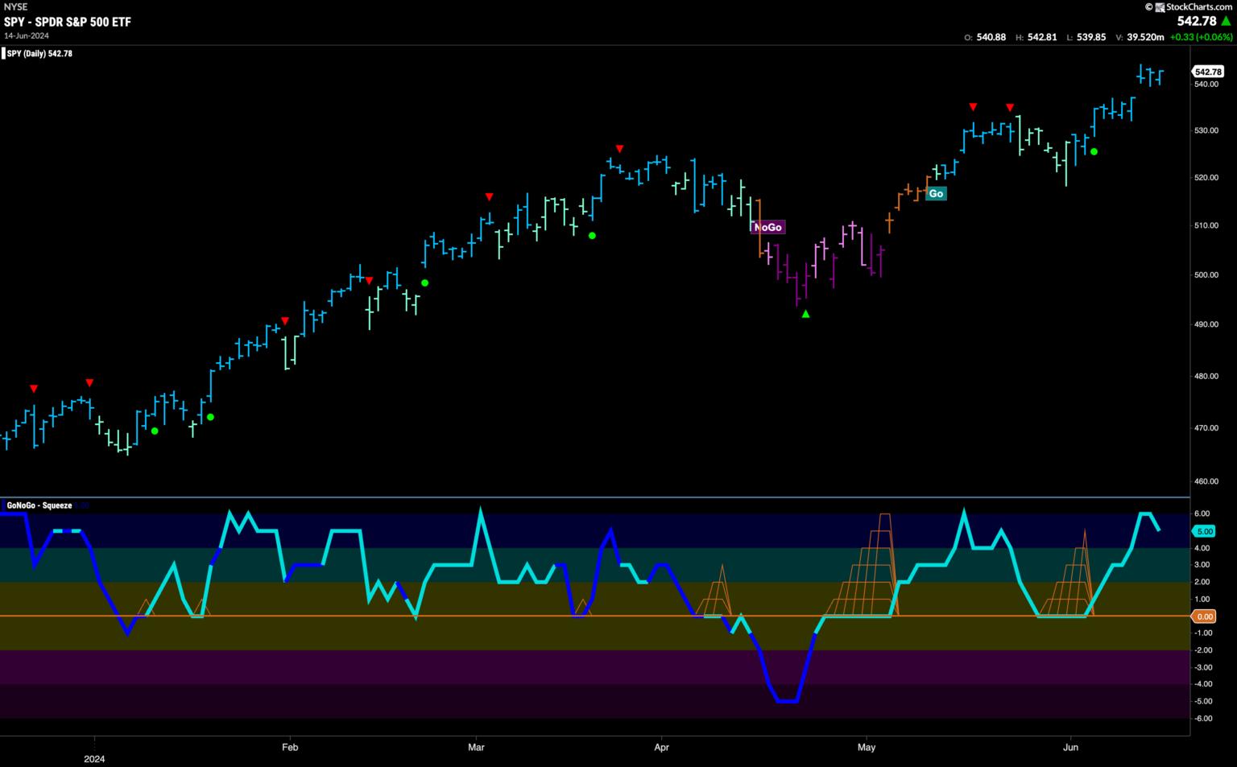Click the green dot near early June
The width and height of the screenshot is (1237, 767).
[x=1094, y=151]
